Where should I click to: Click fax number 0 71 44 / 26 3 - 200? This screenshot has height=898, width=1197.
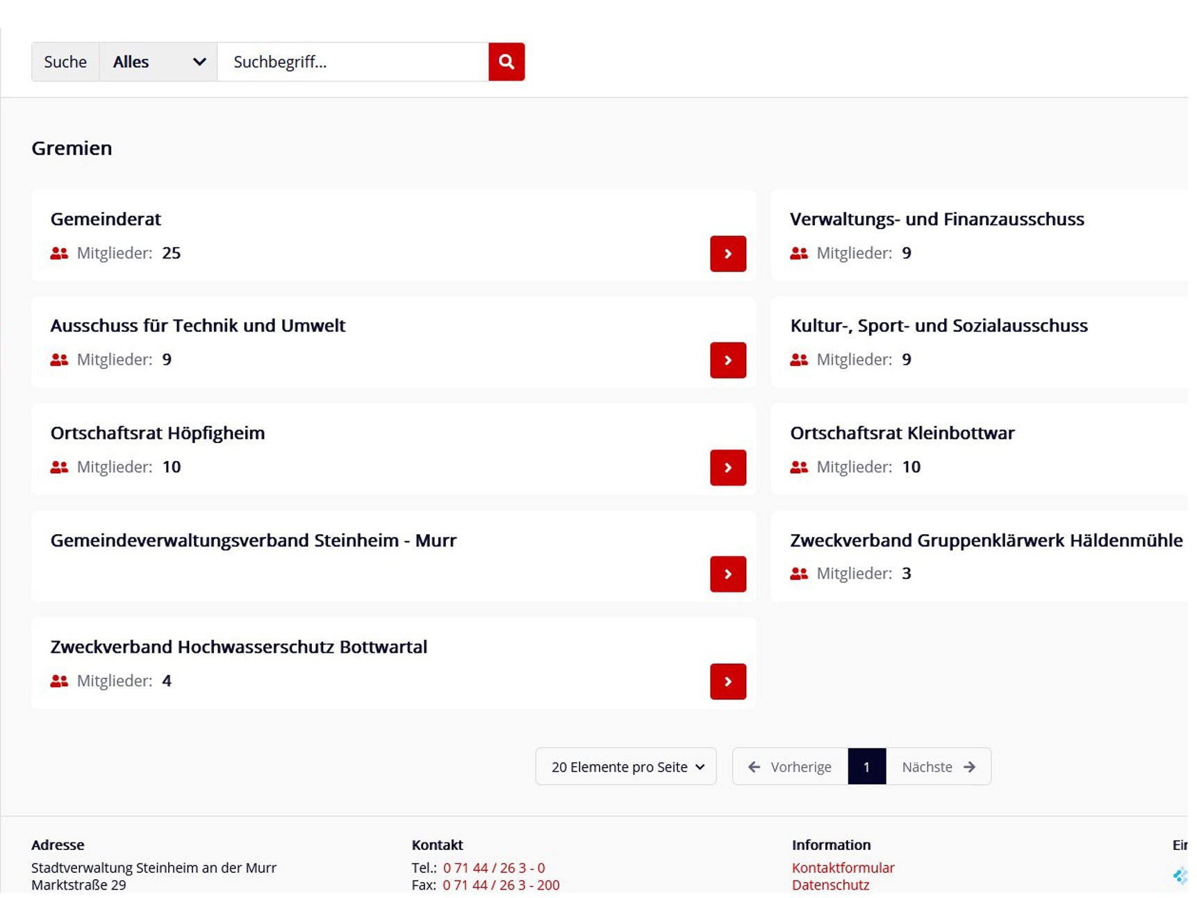(501, 885)
